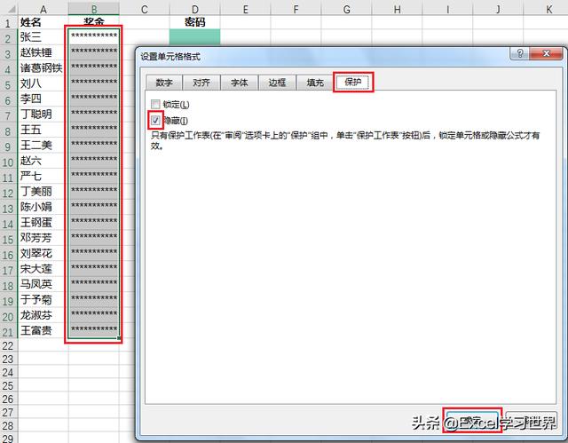This screenshot has width=568, height=443.
Task: Close the 设置单元格格式 dialog
Action: 546,53
